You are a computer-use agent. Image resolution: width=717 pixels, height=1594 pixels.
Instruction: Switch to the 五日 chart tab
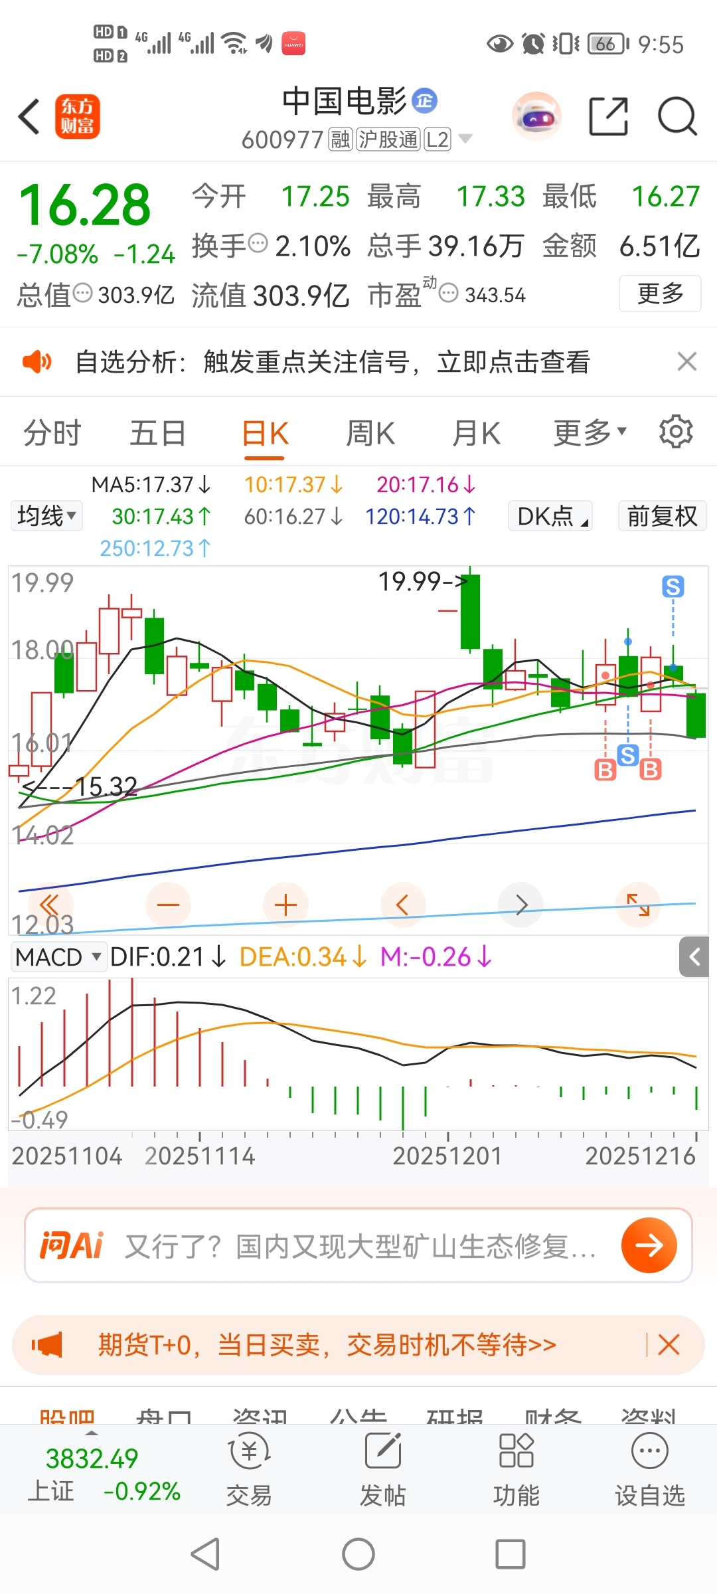[x=157, y=434]
